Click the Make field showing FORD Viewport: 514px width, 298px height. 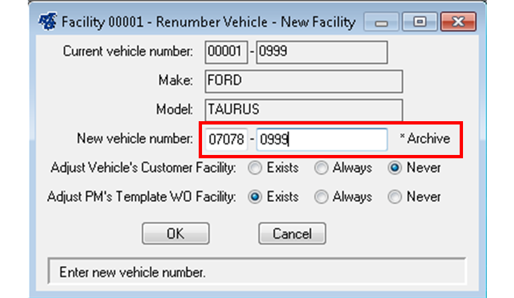coord(303,81)
